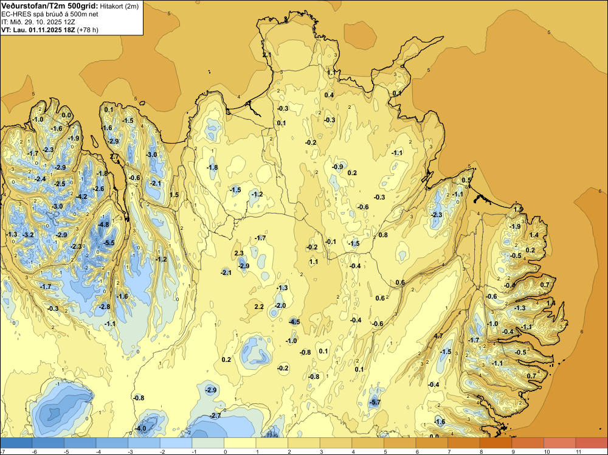This screenshot has height=455, width=608.
Task: Click the legend tick label 10
Action: 547,452
